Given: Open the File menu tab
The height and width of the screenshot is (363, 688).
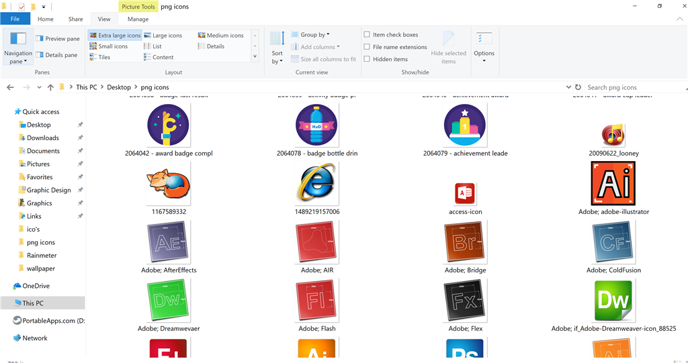Looking at the screenshot, I should pos(15,19).
